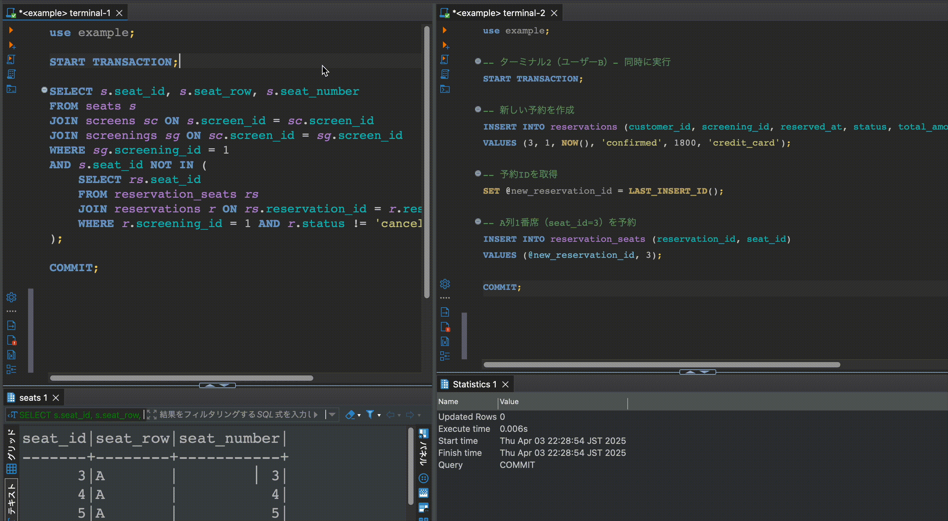Show execution log icon in terminal-1
The height and width of the screenshot is (521, 948).
[x=11, y=340]
